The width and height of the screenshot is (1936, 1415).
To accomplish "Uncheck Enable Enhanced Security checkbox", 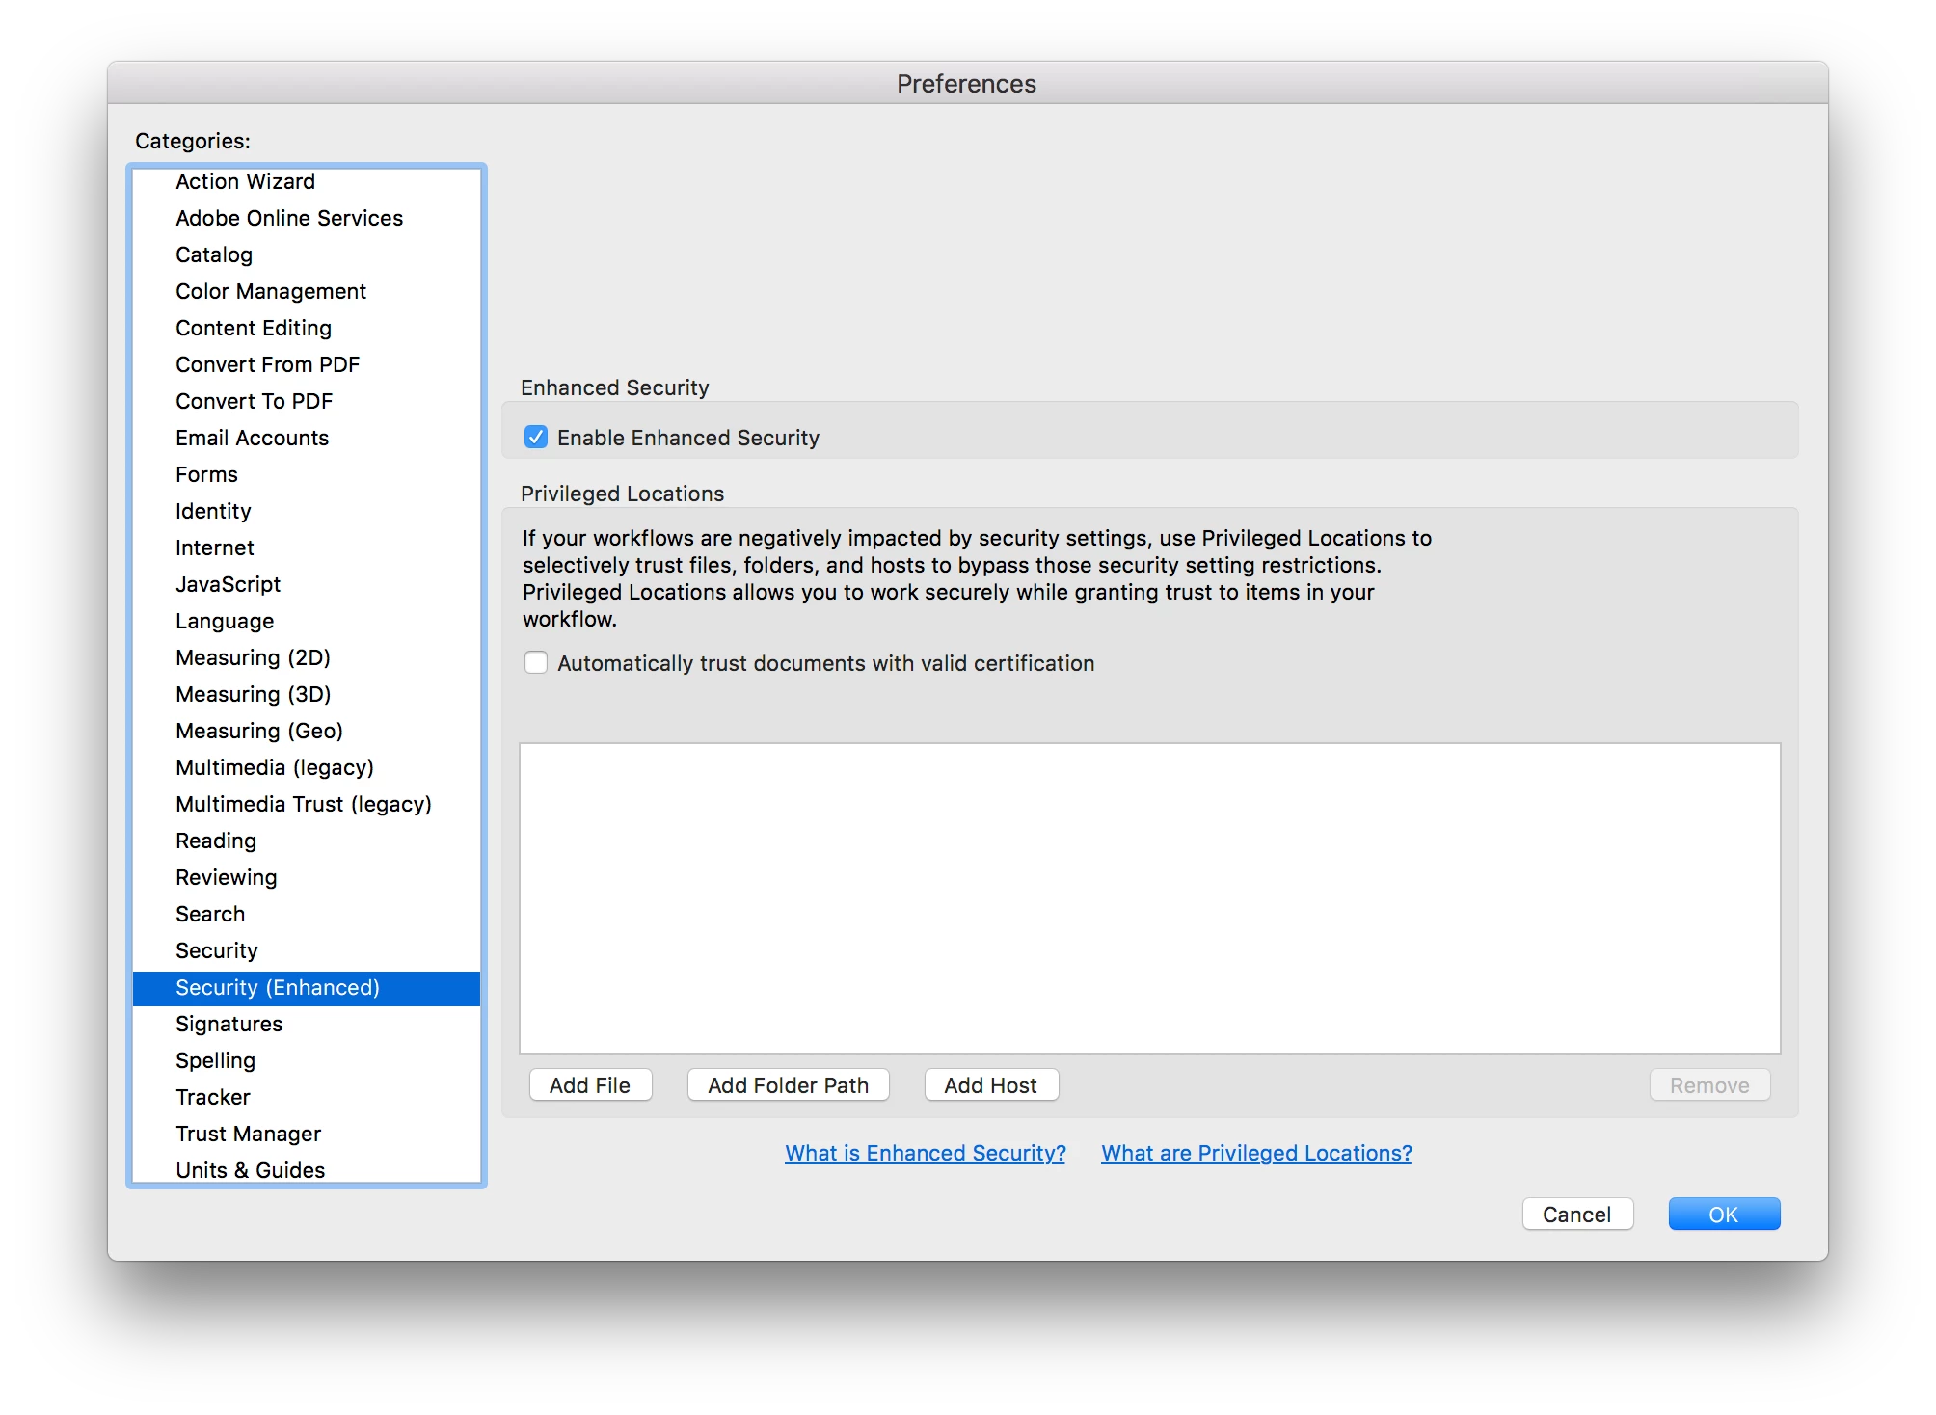I will tap(536, 438).
